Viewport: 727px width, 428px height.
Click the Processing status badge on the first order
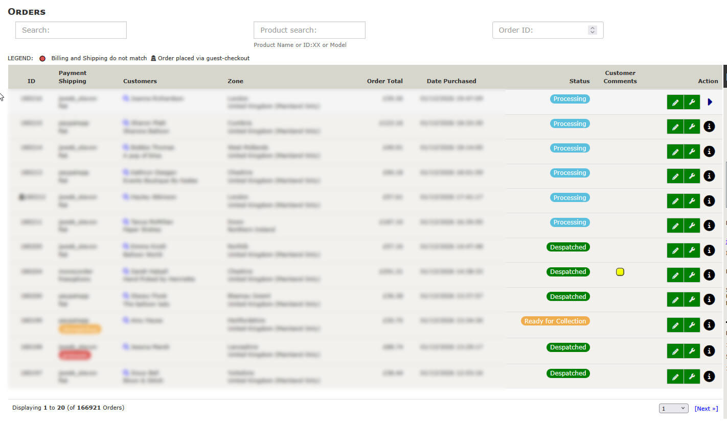570,98
